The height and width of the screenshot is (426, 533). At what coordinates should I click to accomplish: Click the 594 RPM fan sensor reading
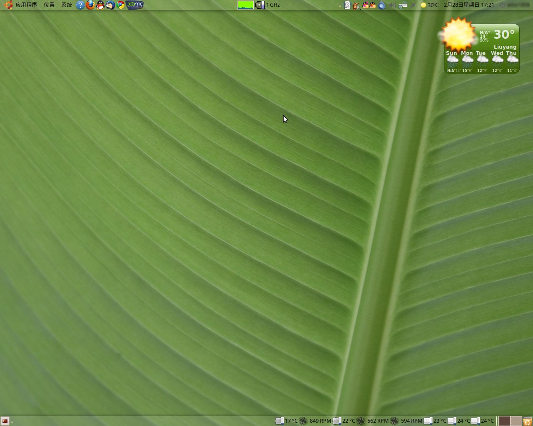point(411,421)
